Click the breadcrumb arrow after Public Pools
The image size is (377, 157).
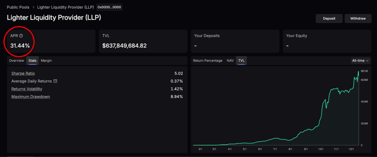34,7
